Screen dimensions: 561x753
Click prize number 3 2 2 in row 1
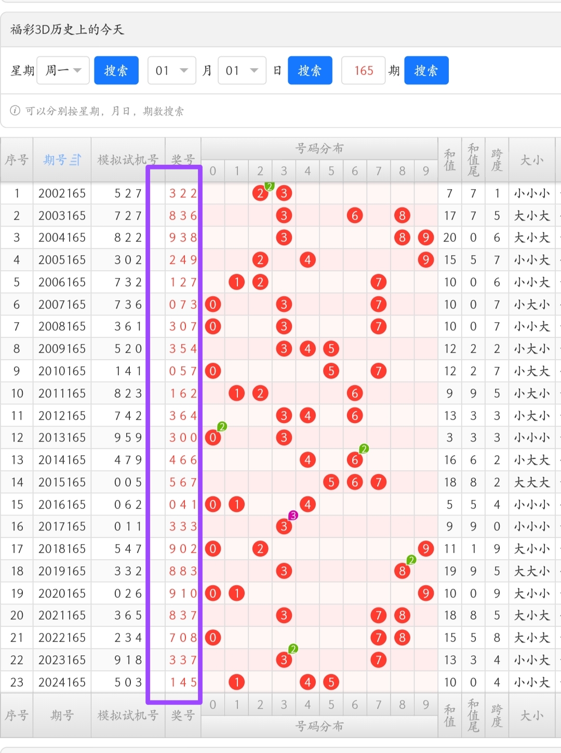point(183,193)
